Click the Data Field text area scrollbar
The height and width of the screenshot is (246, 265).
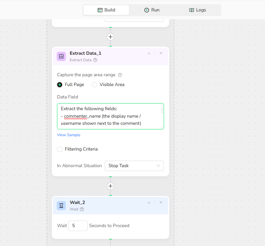(x=162, y=111)
